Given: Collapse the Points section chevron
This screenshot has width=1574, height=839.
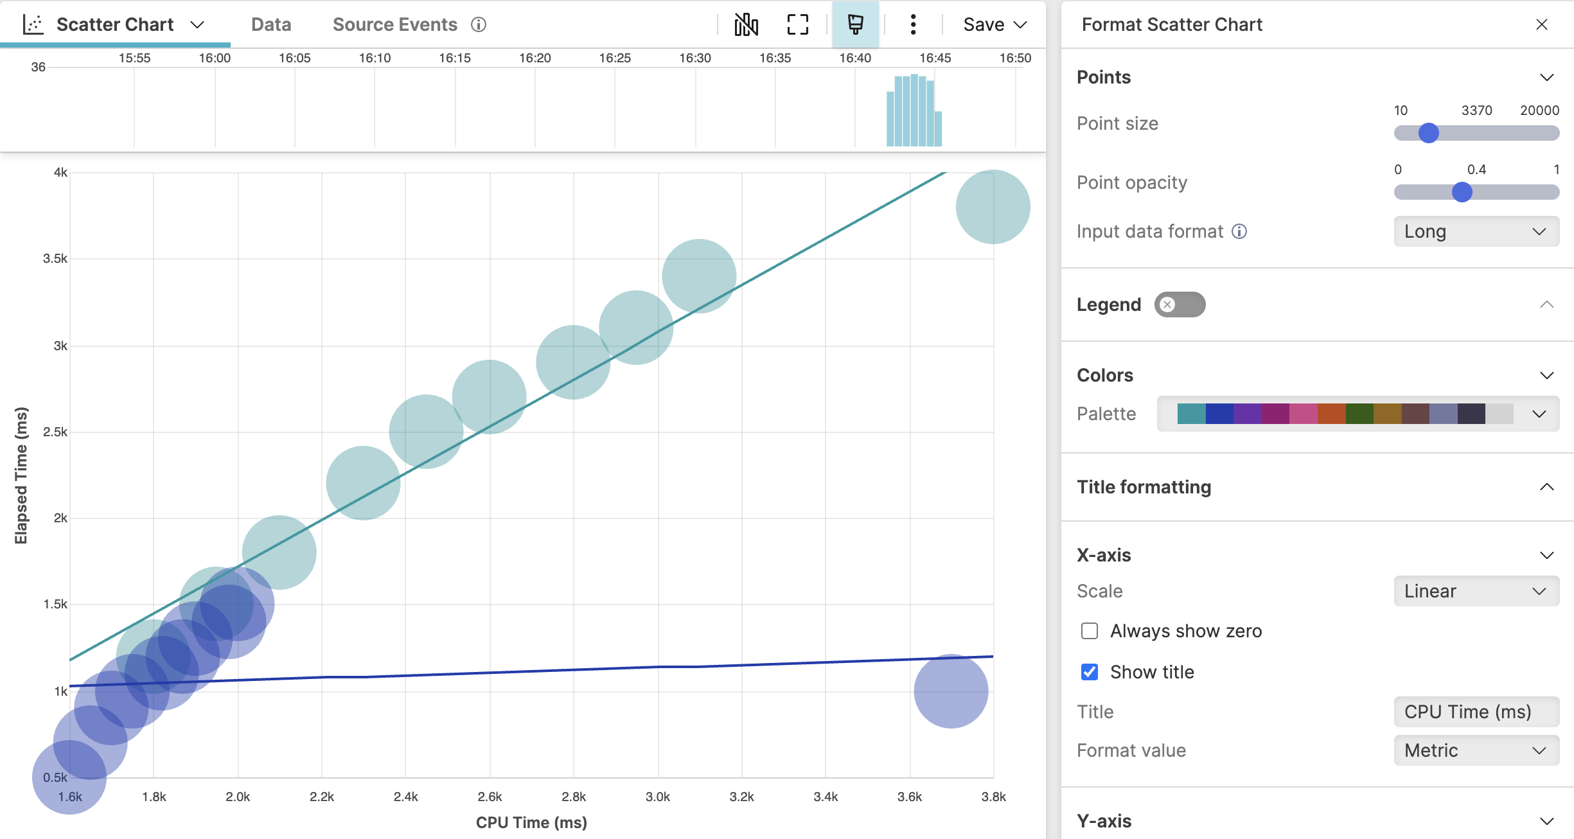Looking at the screenshot, I should tap(1546, 77).
